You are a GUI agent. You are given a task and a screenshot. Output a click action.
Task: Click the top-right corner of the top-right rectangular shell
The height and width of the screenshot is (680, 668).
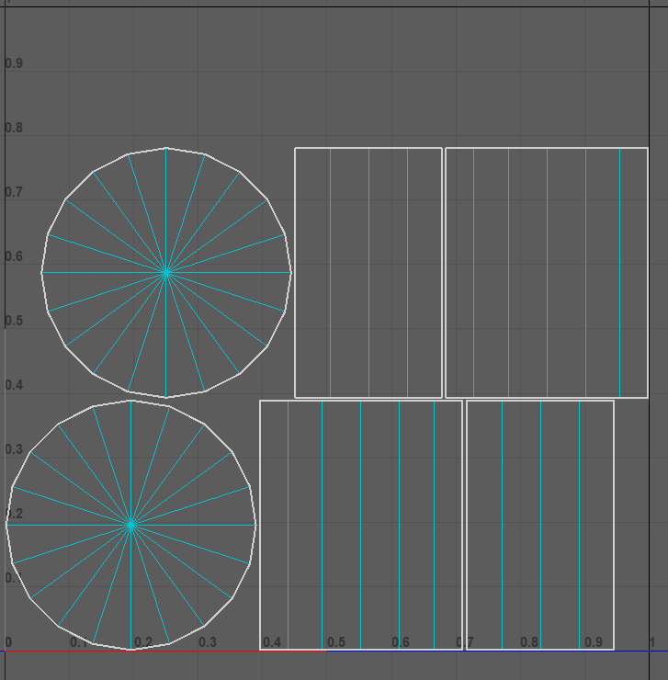tap(648, 148)
